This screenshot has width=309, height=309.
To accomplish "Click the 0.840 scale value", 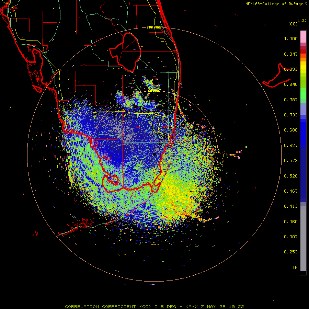I will pyautogui.click(x=291, y=84).
